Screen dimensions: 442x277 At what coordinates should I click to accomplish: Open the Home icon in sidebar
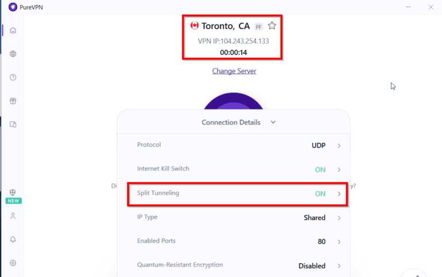(13, 30)
